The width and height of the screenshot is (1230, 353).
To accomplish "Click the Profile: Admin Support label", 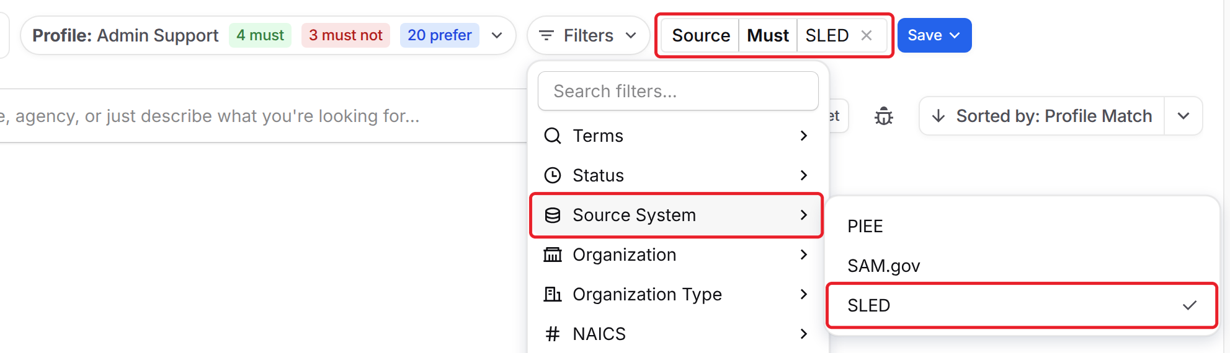I will tap(125, 35).
